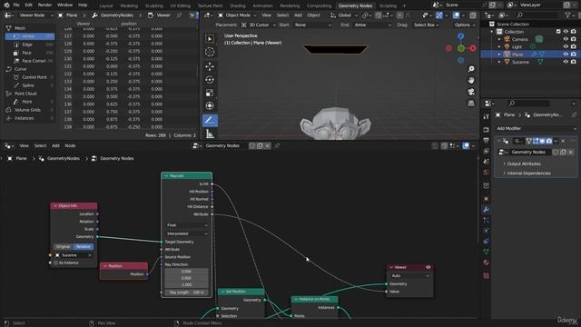Screen dimensions: 581x327
Task: Pin the spreadsheet Viewer context
Action: (x=179, y=15)
